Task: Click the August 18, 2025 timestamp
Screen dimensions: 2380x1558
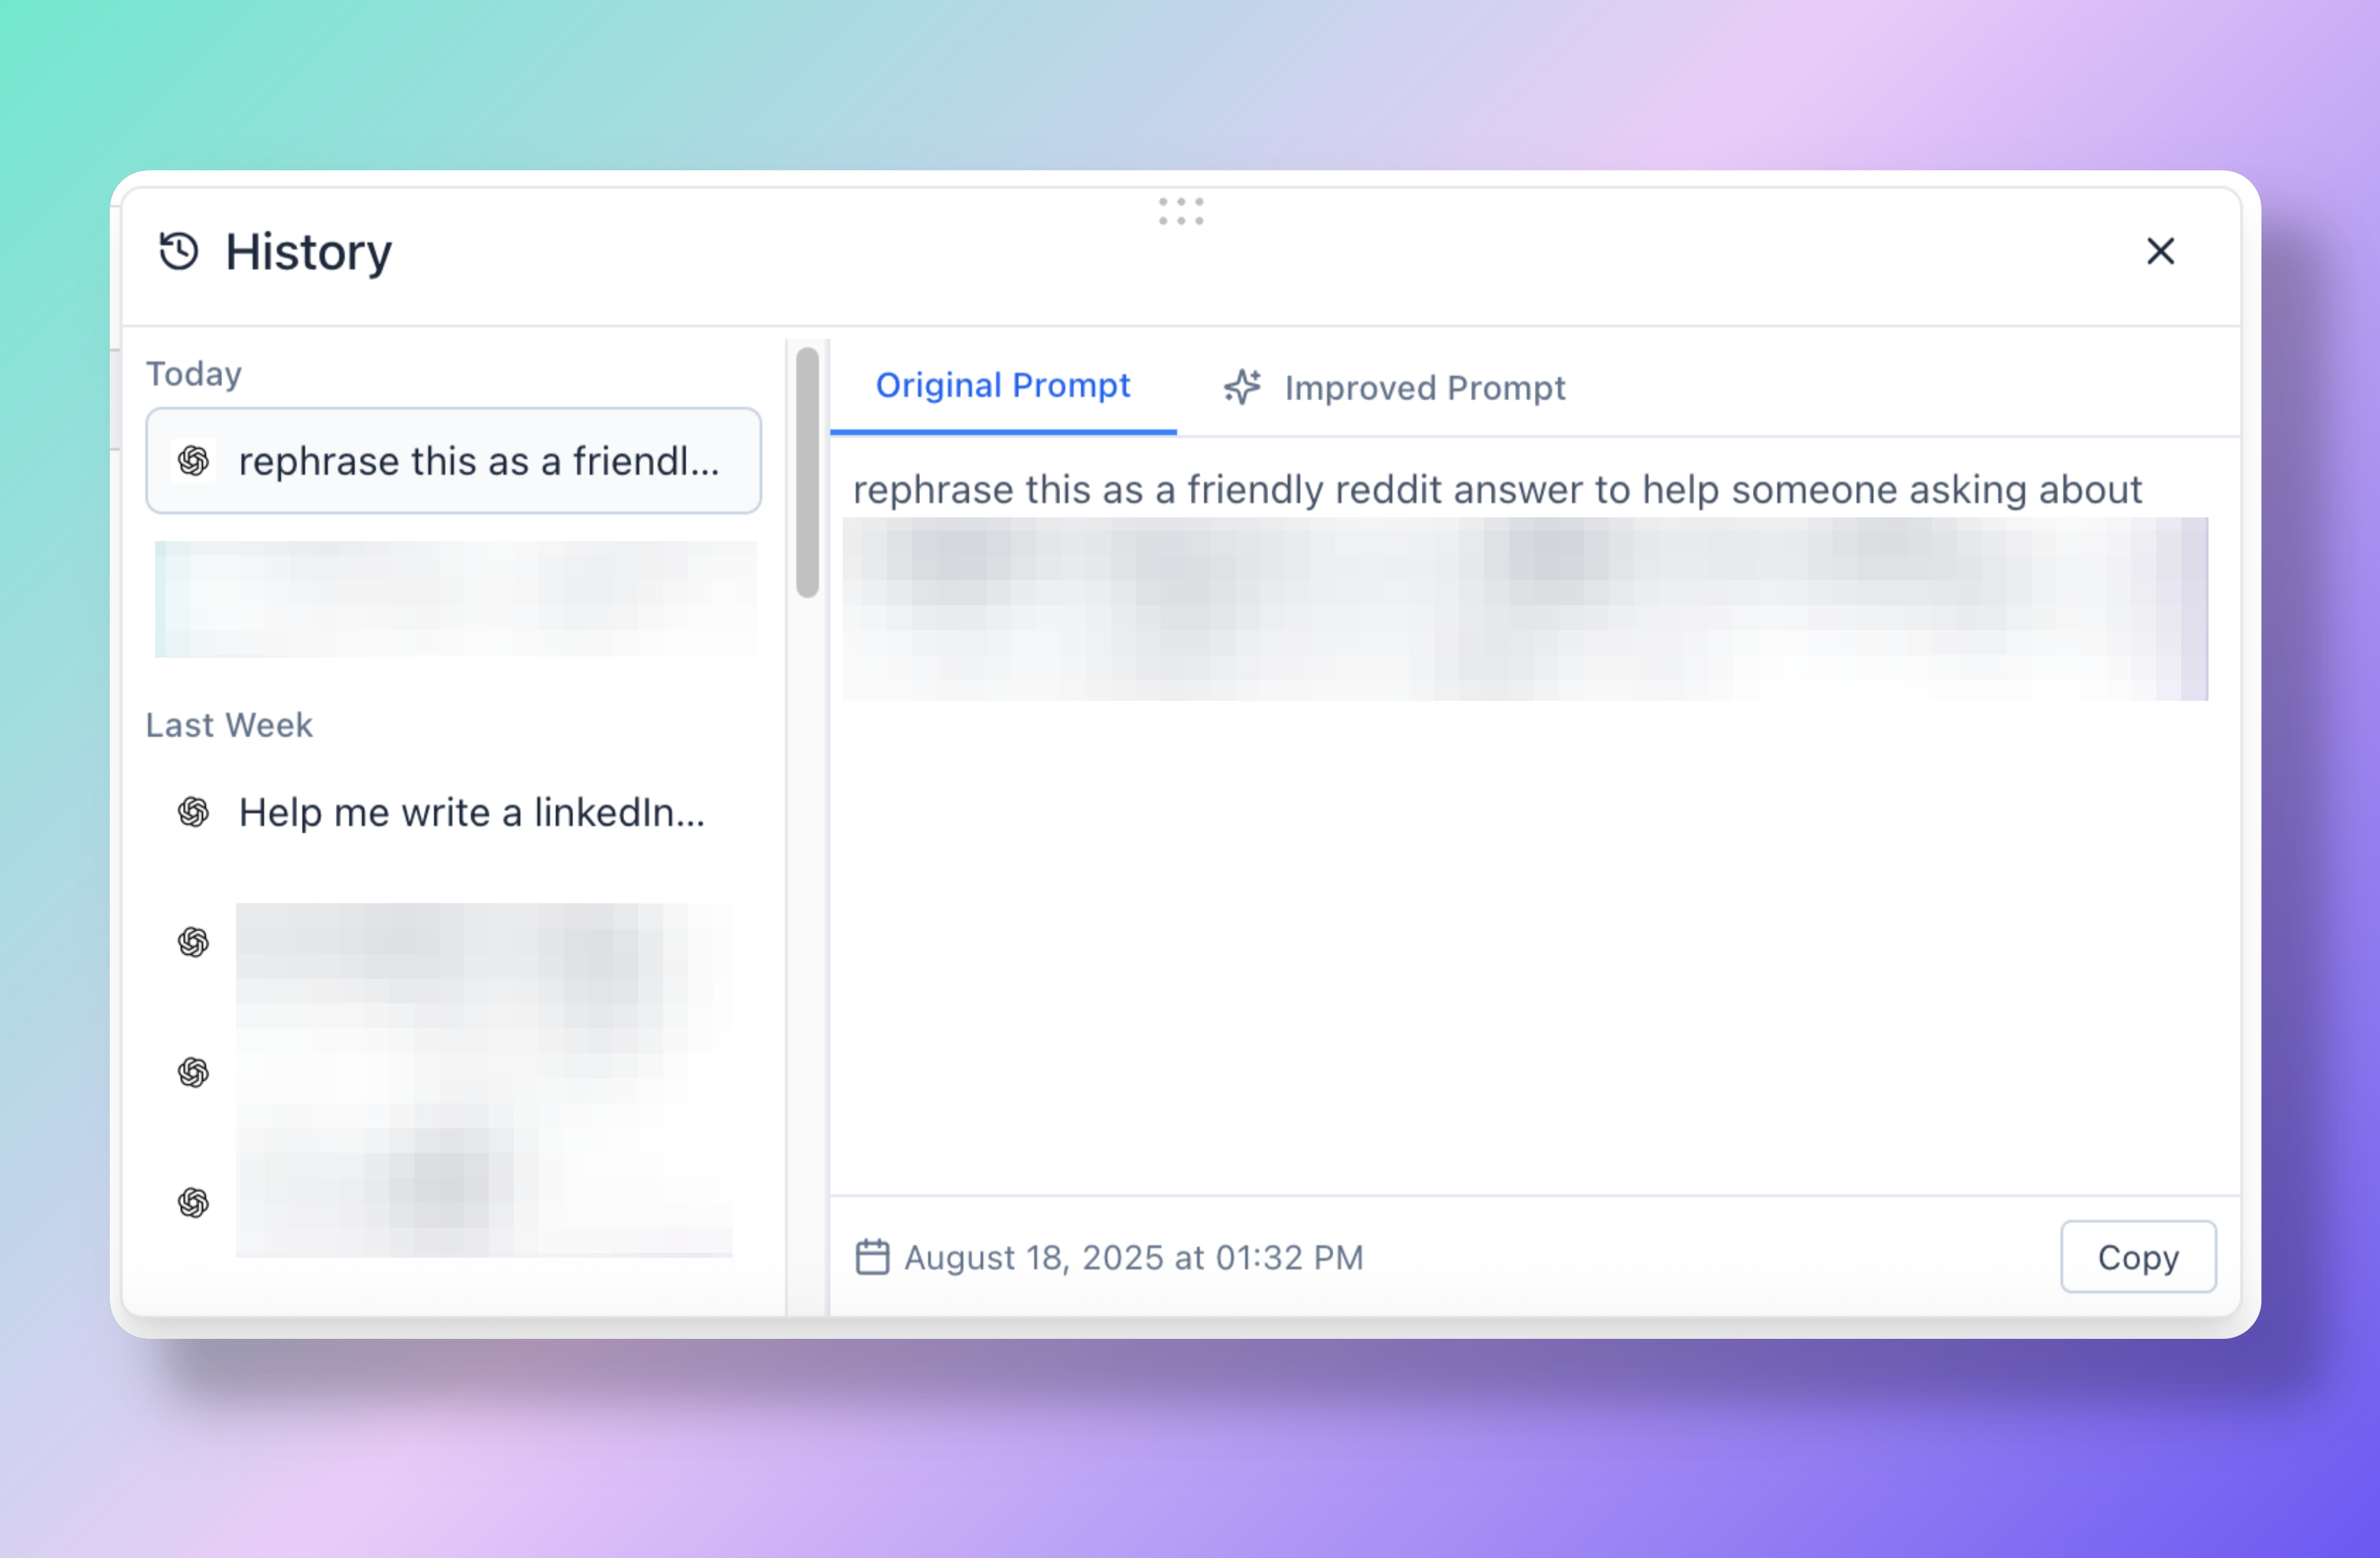Action: [1133, 1257]
